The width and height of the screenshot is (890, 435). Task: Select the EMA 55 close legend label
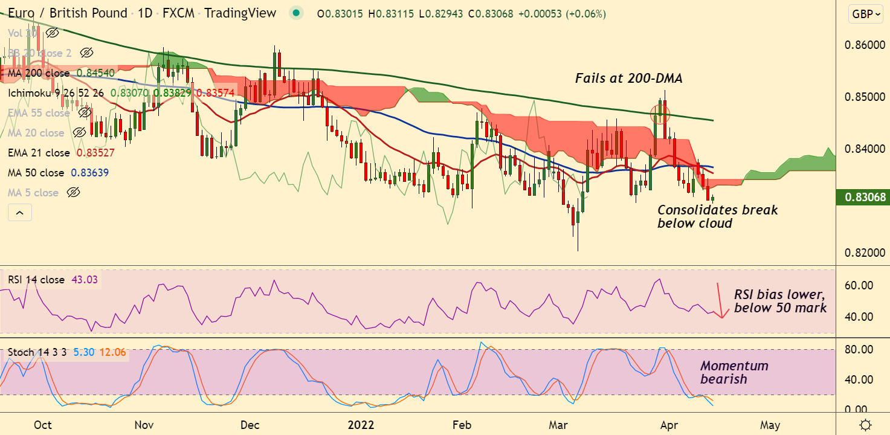click(39, 113)
